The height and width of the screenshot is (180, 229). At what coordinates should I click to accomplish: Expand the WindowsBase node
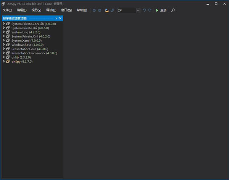click(4, 44)
